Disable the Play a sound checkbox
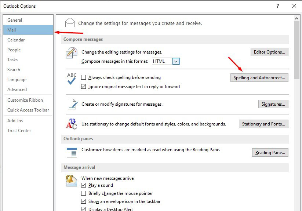The image size is (302, 211). (x=84, y=185)
